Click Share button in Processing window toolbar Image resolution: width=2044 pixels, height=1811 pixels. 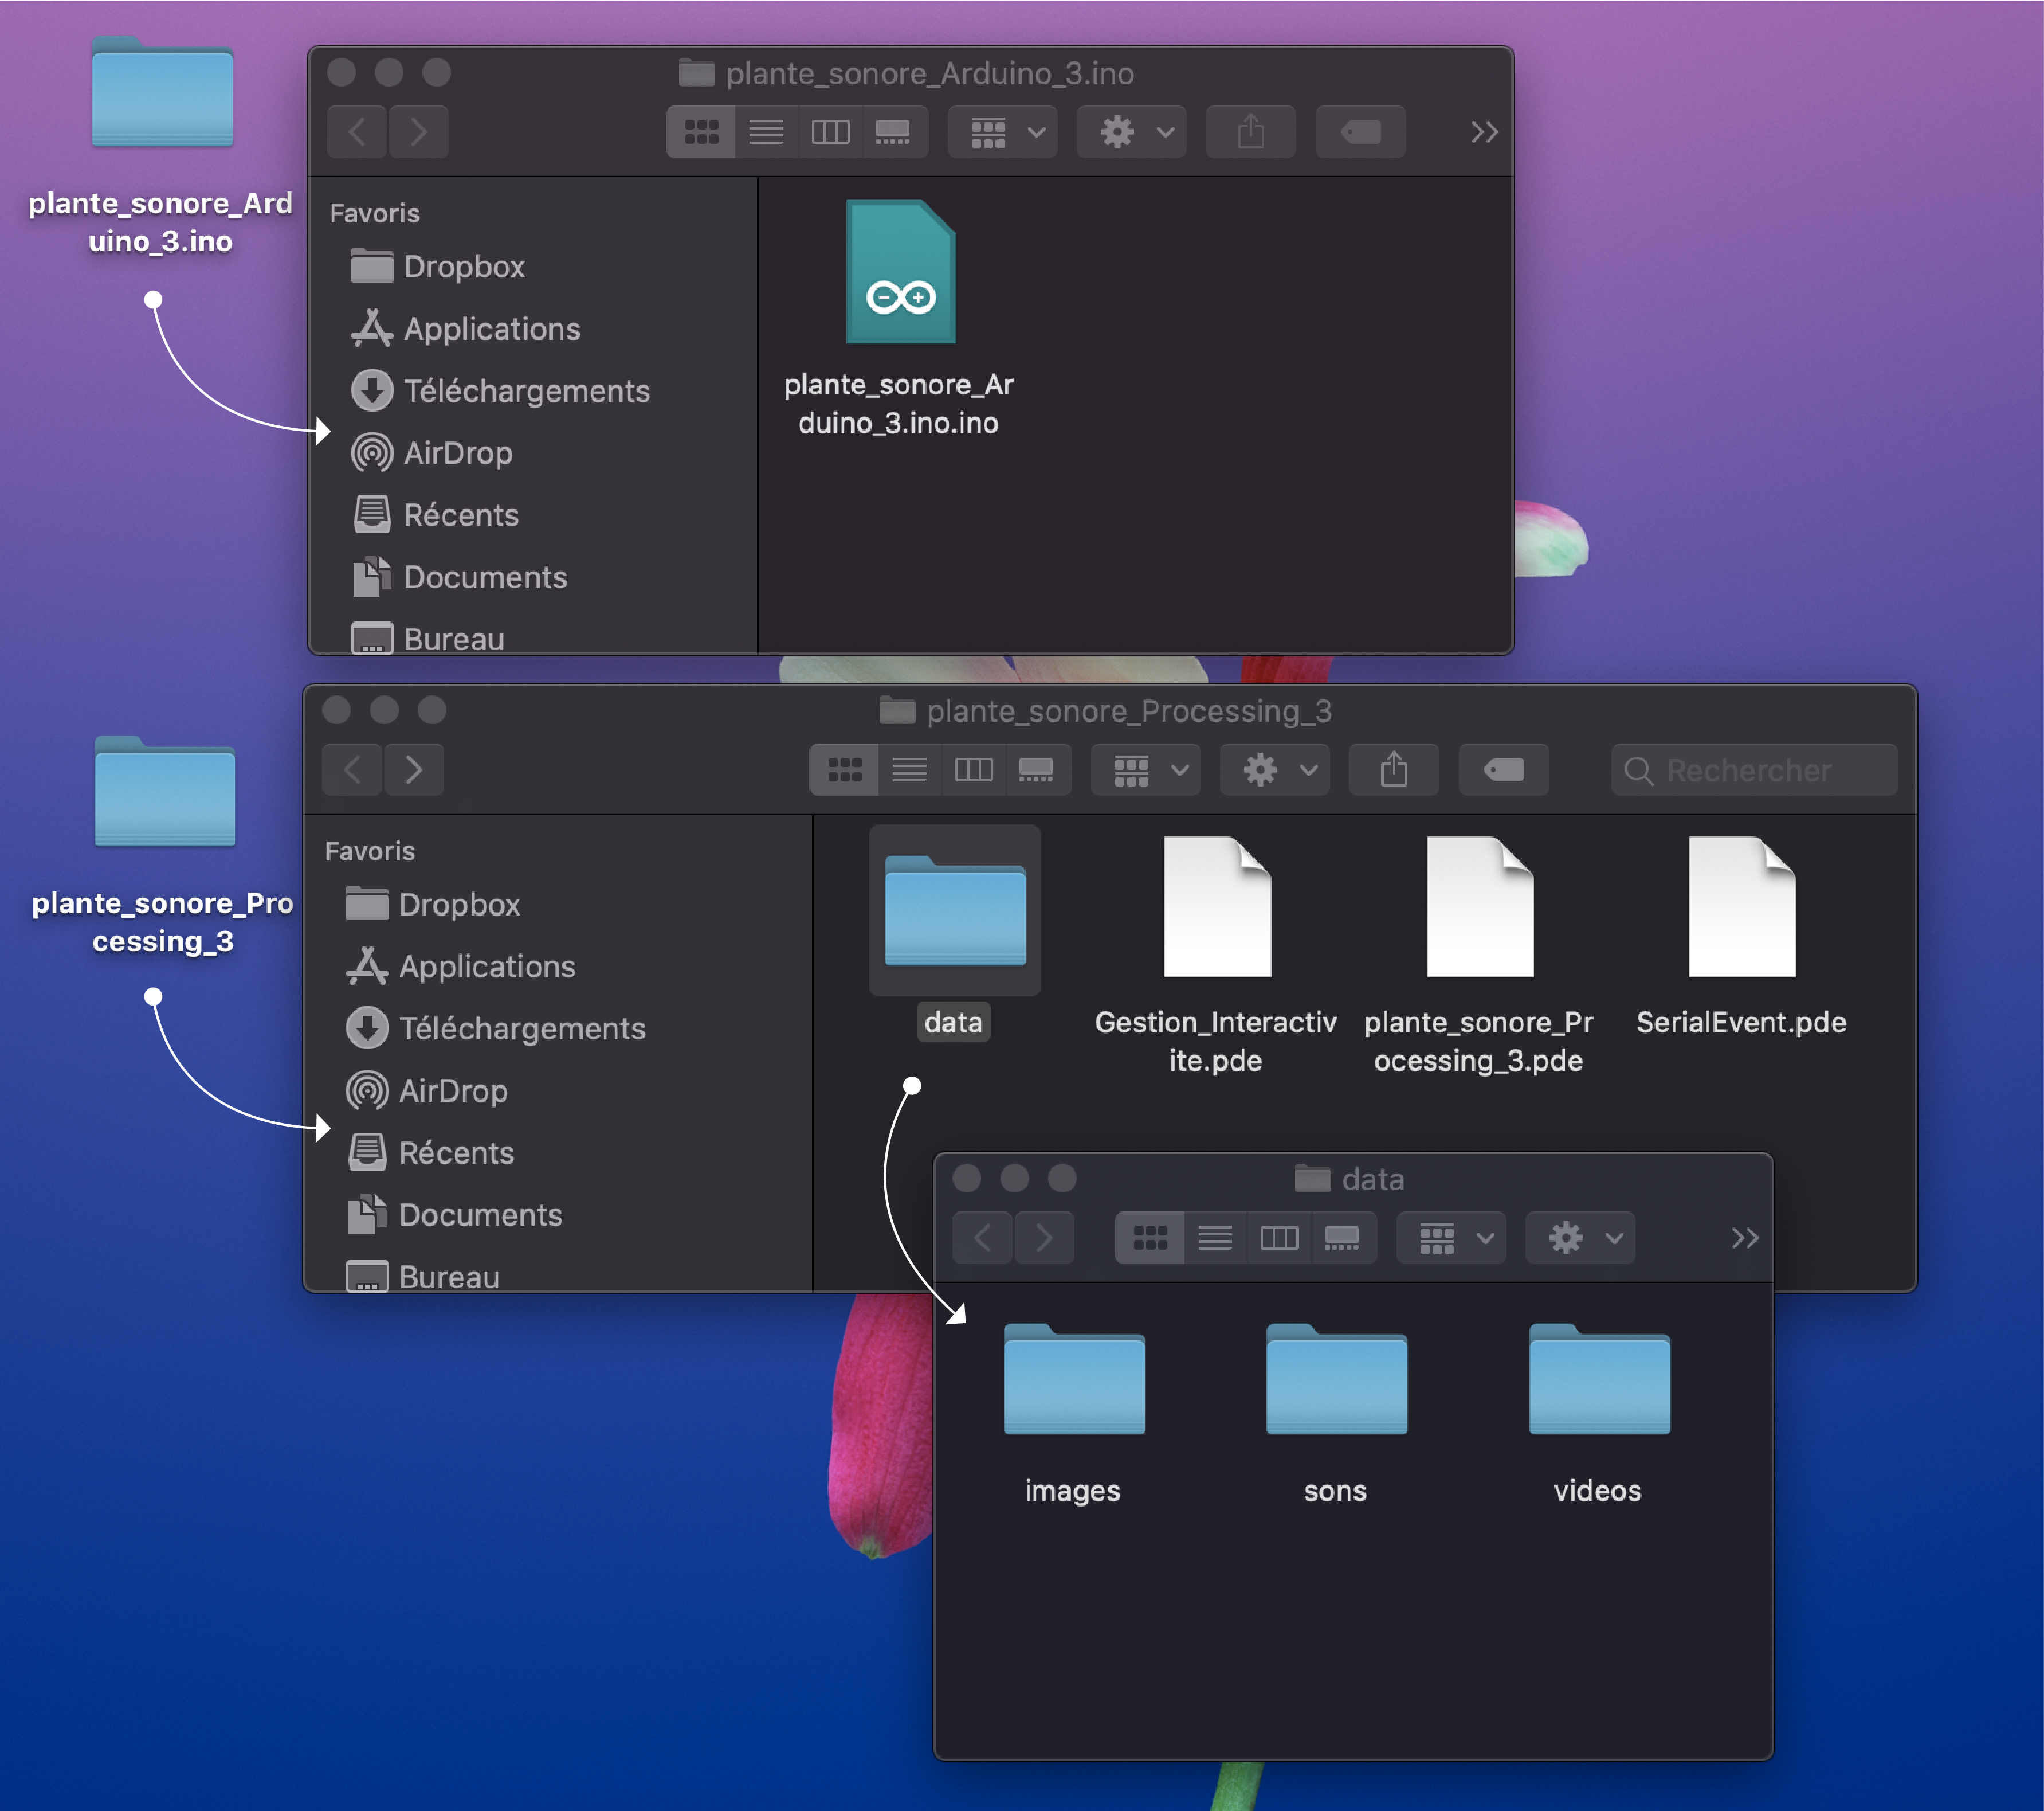pos(1393,769)
